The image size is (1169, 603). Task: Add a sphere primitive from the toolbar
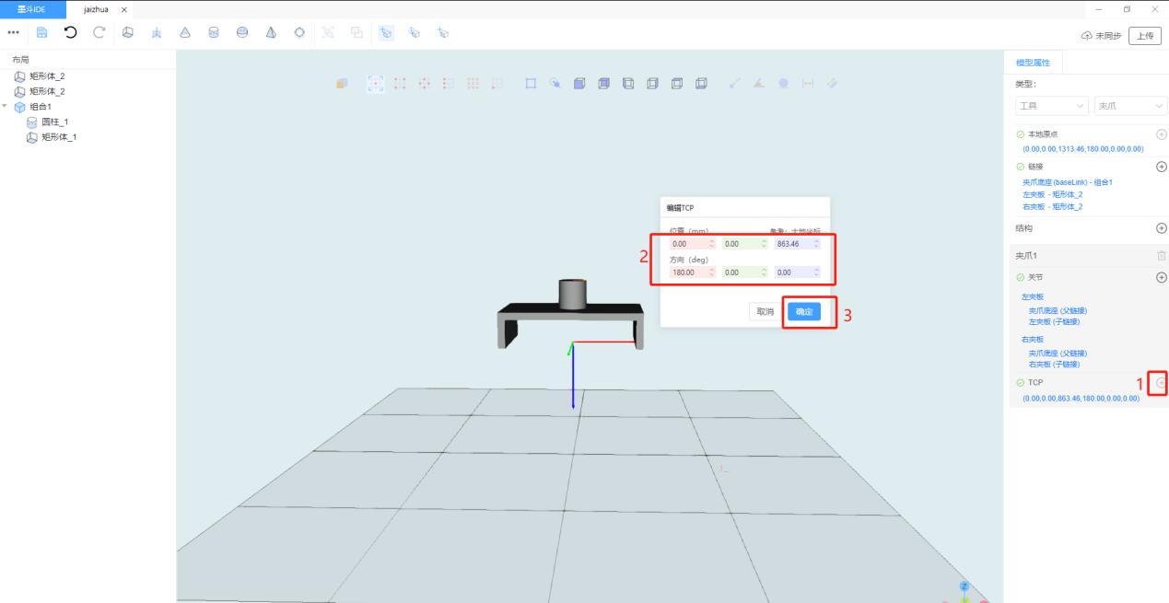click(242, 32)
